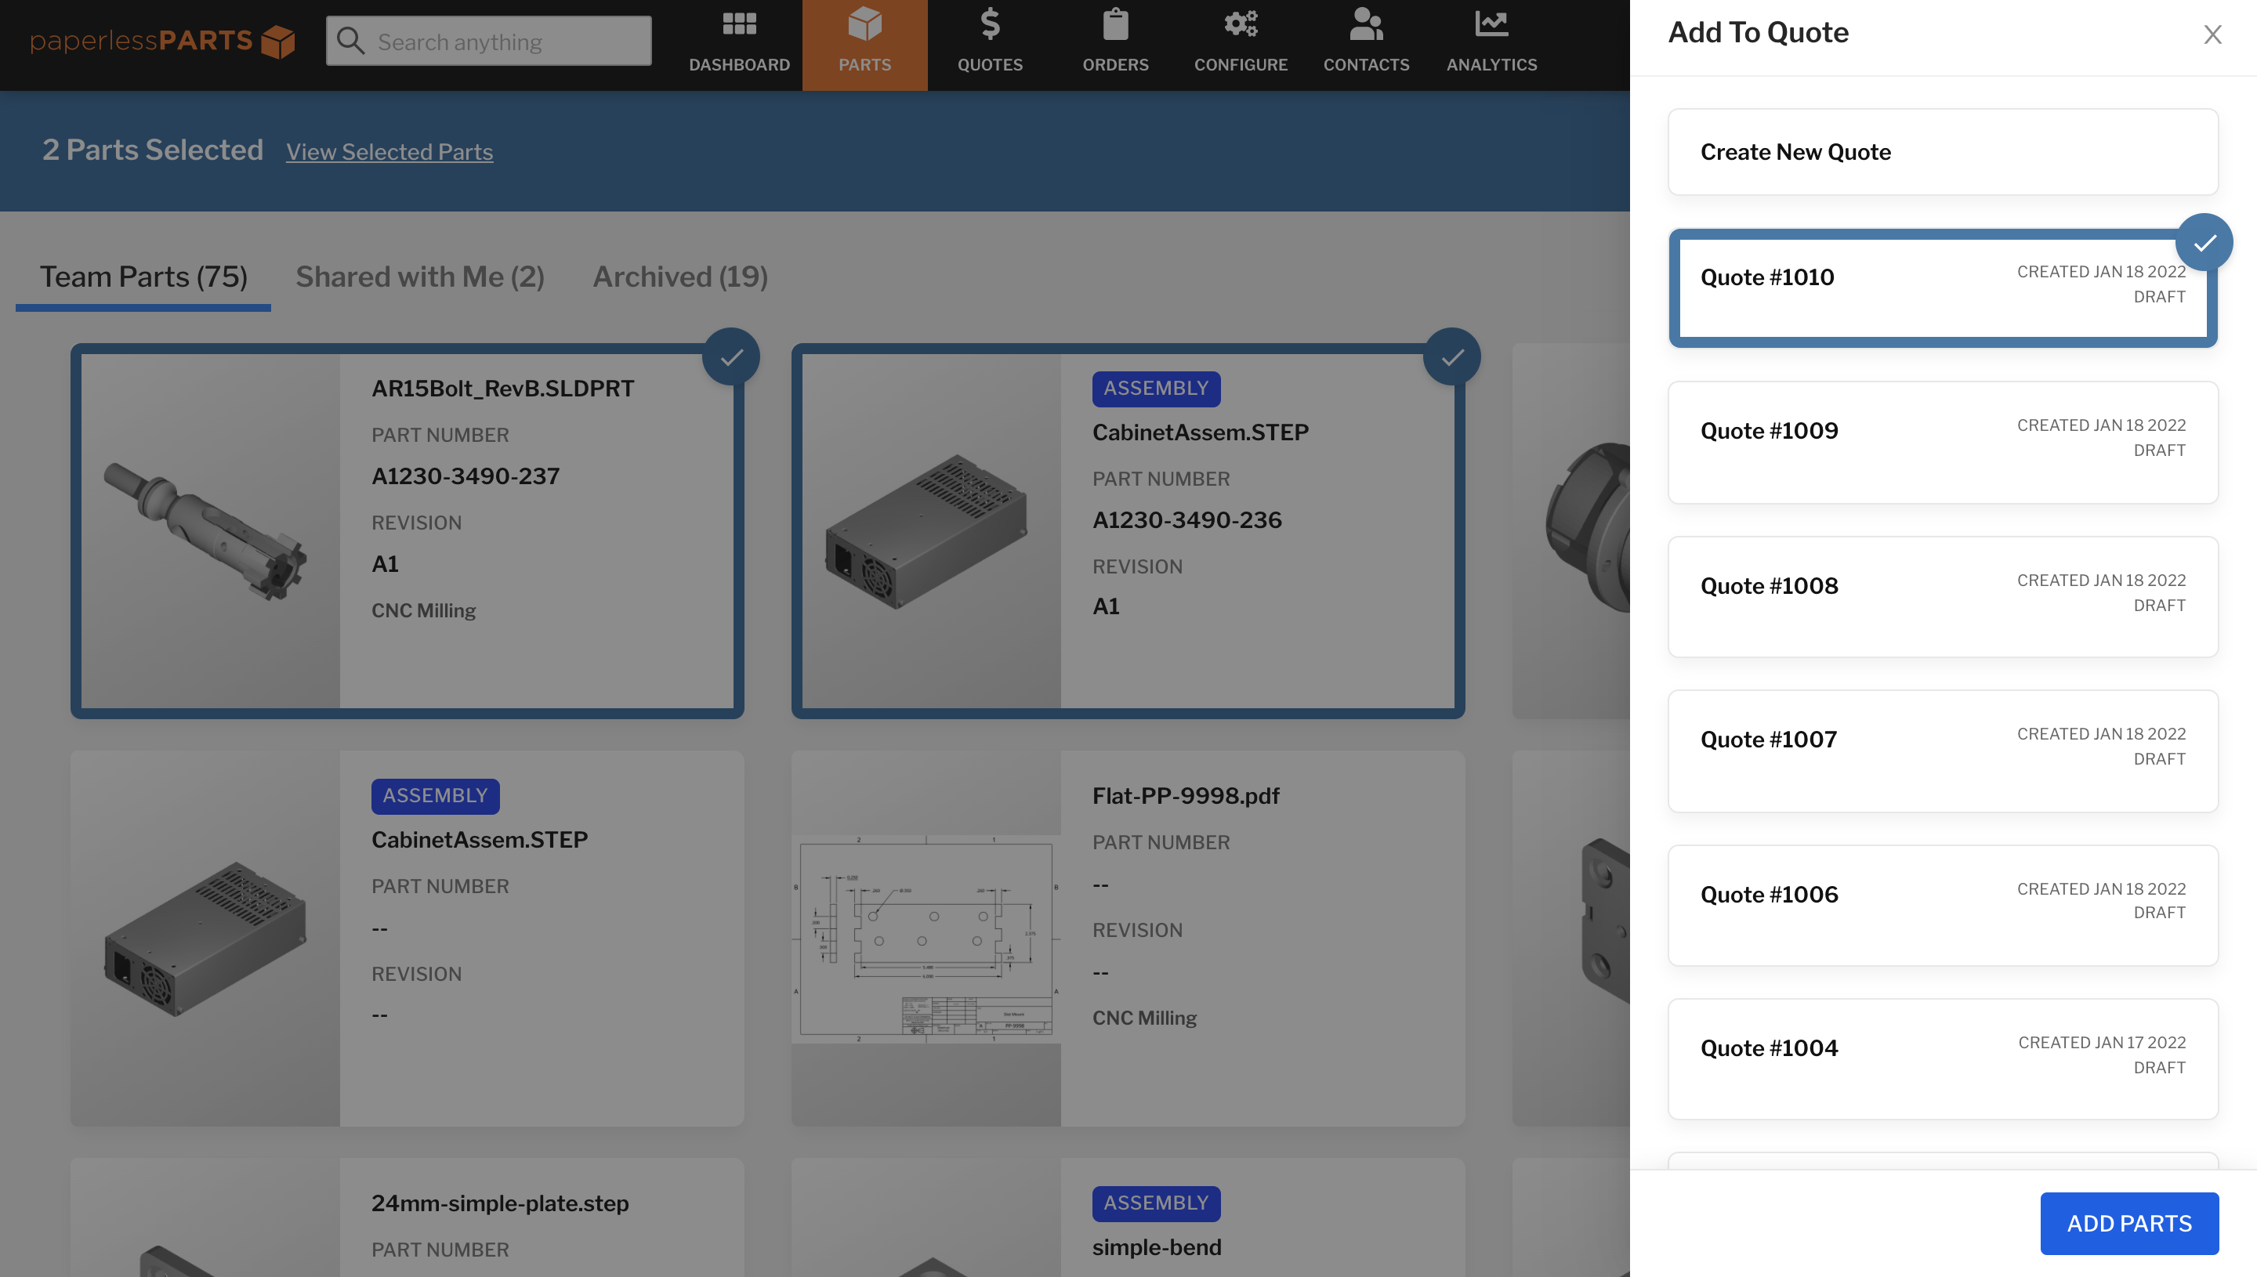Click the magnifying glass search icon
Screen dimensions: 2257x1277
tap(352, 40)
